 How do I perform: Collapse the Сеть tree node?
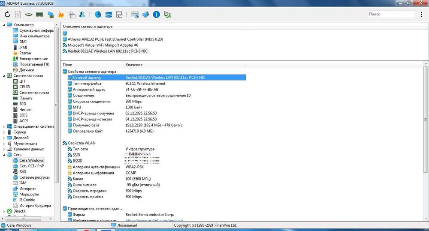tap(4, 155)
